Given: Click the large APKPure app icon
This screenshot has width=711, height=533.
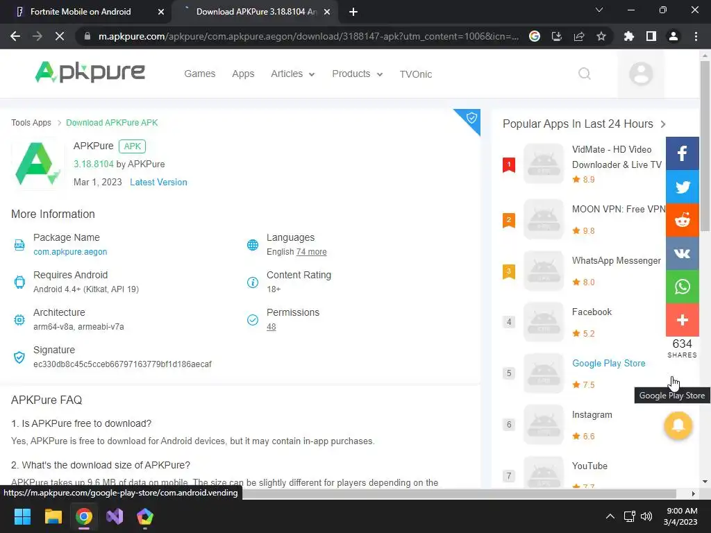Looking at the screenshot, I should coord(37,164).
